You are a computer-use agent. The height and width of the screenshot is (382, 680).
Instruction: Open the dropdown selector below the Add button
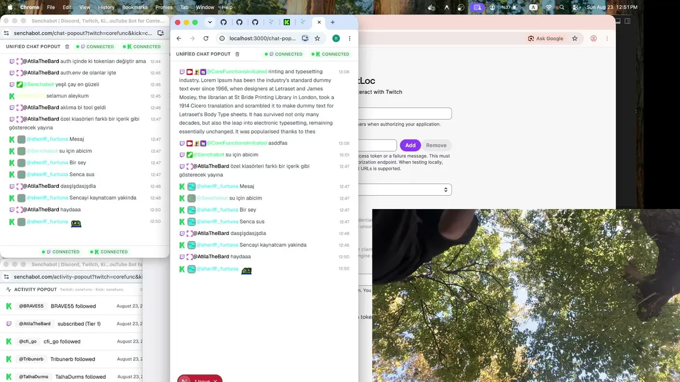[405, 190]
